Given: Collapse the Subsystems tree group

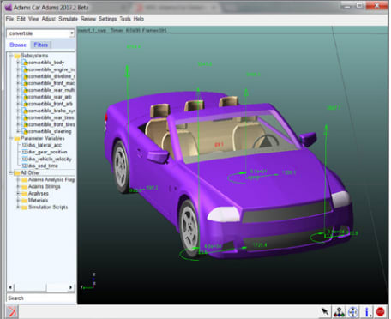Looking at the screenshot, I should [x=11, y=56].
